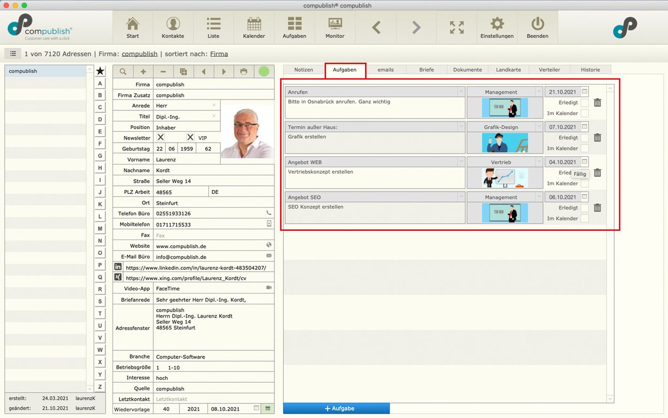This screenshot has height=418, width=668.
Task: Switch to the Dokumente tab
Action: pyautogui.click(x=468, y=70)
